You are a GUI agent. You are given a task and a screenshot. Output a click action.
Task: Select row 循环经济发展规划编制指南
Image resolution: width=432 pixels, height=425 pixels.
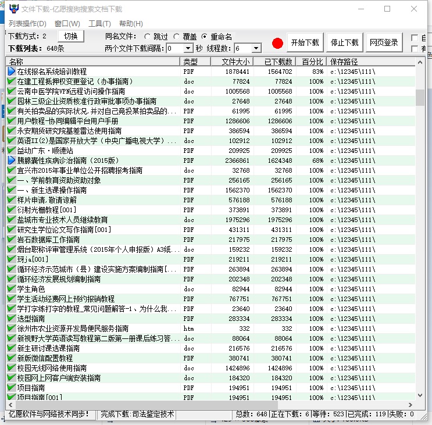[x=210, y=279]
